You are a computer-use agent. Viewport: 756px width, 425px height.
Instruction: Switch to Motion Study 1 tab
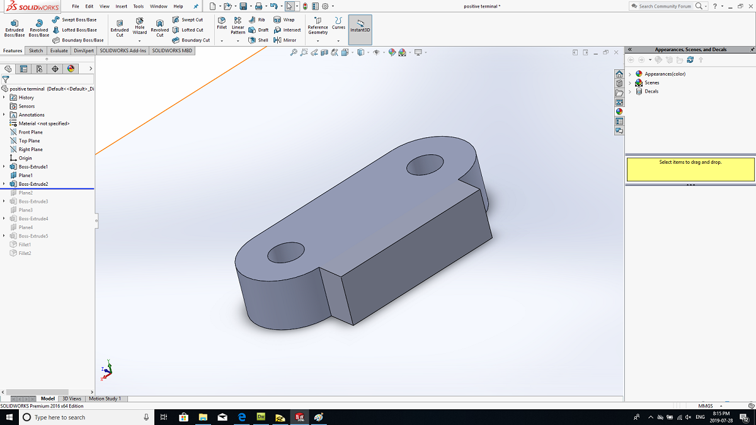click(x=105, y=399)
